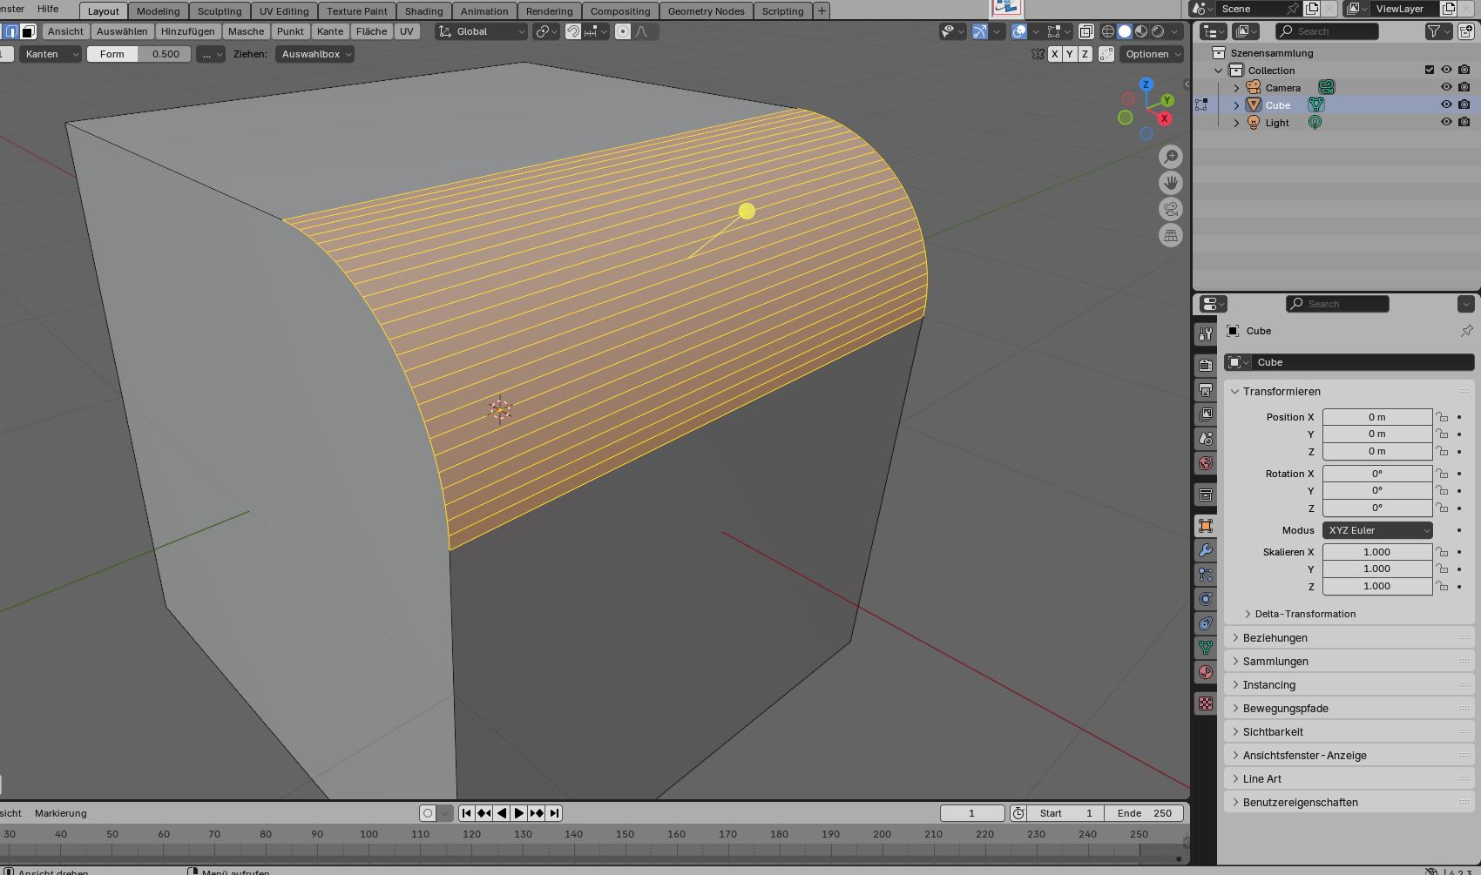The image size is (1481, 875).
Task: Toggle X-ray view
Action: point(1085,31)
